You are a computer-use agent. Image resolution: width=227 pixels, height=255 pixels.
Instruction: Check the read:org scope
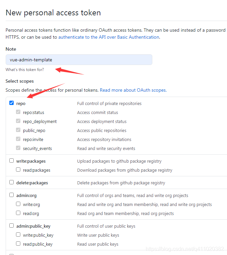18,213
